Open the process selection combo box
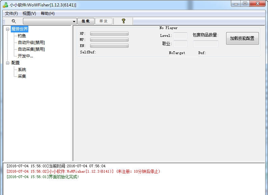268x195 pixels. [x=50, y=21]
